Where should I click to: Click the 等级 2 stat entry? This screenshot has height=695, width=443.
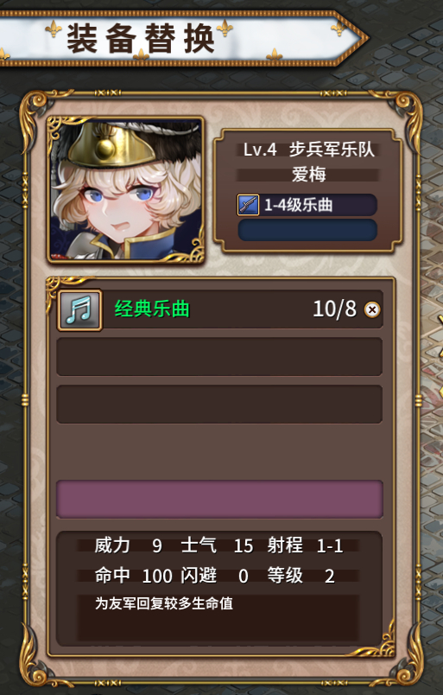pos(301,576)
